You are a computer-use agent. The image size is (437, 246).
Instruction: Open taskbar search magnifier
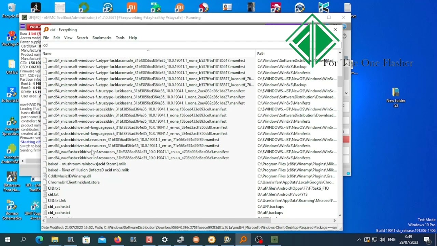[x=23, y=240]
